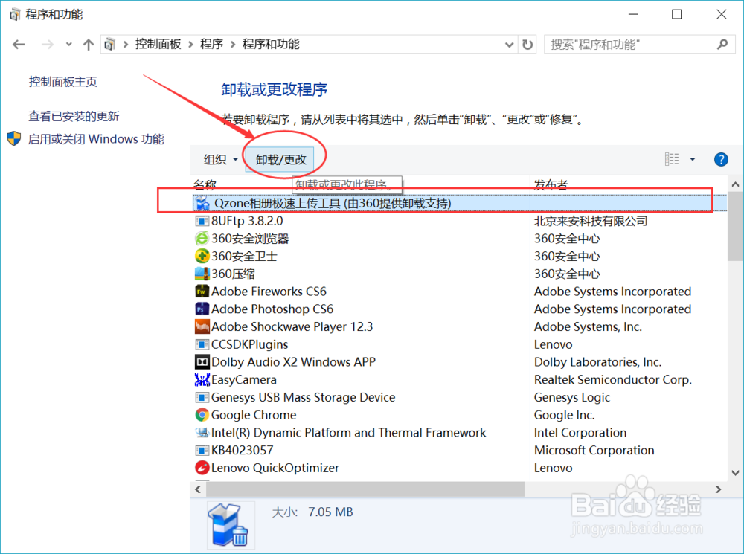Click 程序和功能 breadcrumb segment

271,44
